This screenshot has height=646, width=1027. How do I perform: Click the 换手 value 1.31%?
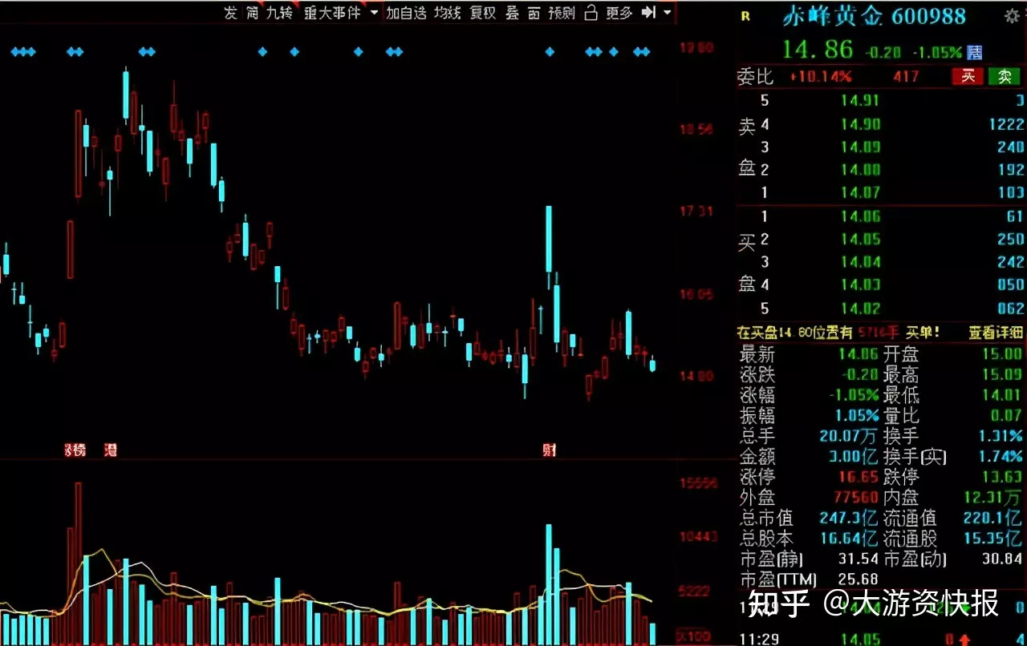pyautogui.click(x=1001, y=436)
